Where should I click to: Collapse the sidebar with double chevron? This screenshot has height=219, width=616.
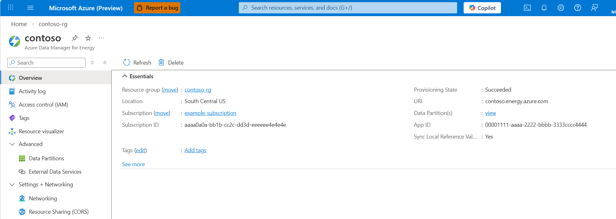click(x=105, y=63)
